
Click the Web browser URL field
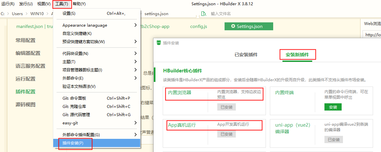pyautogui.click(x=372, y=35)
